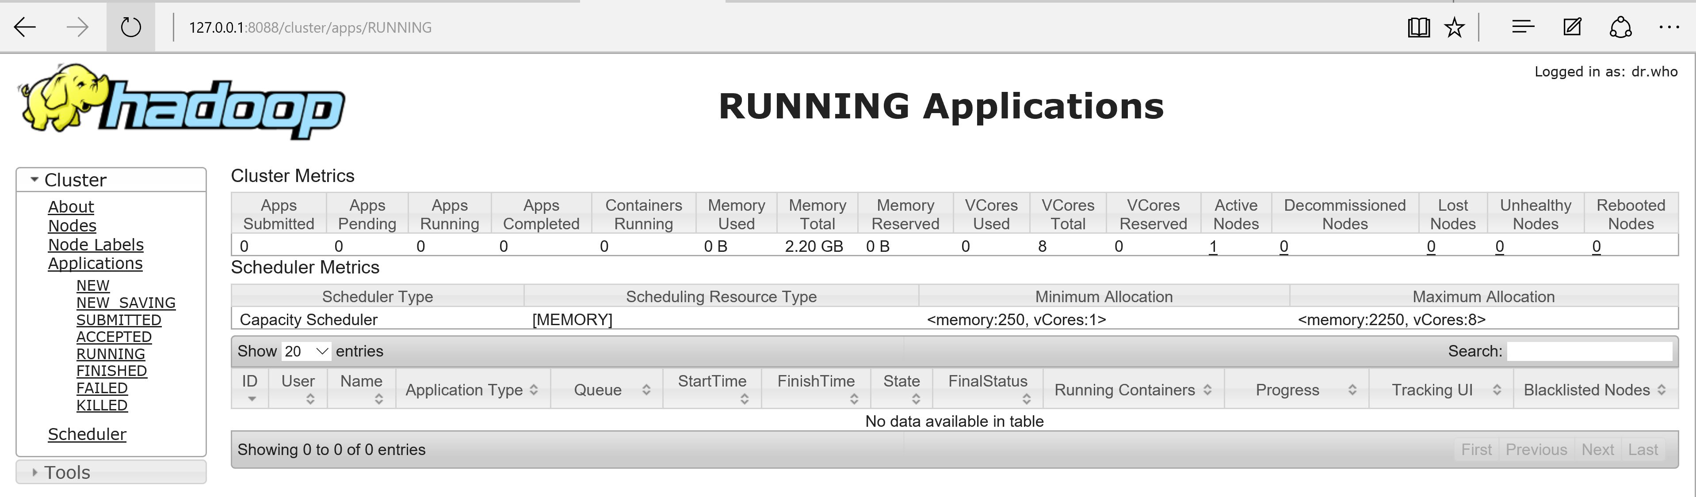1696x497 pixels.
Task: Open reading view book icon
Action: pyautogui.click(x=1418, y=27)
